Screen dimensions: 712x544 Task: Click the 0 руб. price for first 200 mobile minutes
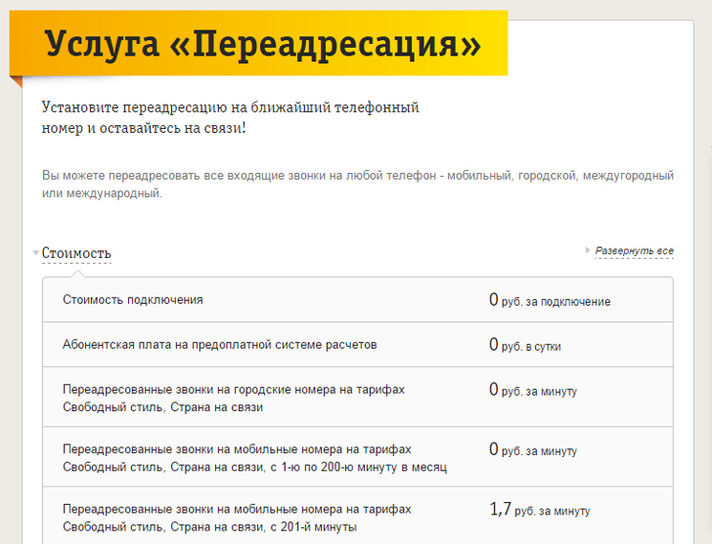pyautogui.click(x=532, y=451)
